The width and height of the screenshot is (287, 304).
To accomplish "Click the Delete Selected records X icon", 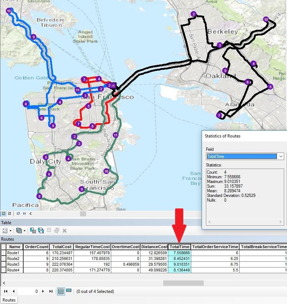I will click(x=64, y=230).
